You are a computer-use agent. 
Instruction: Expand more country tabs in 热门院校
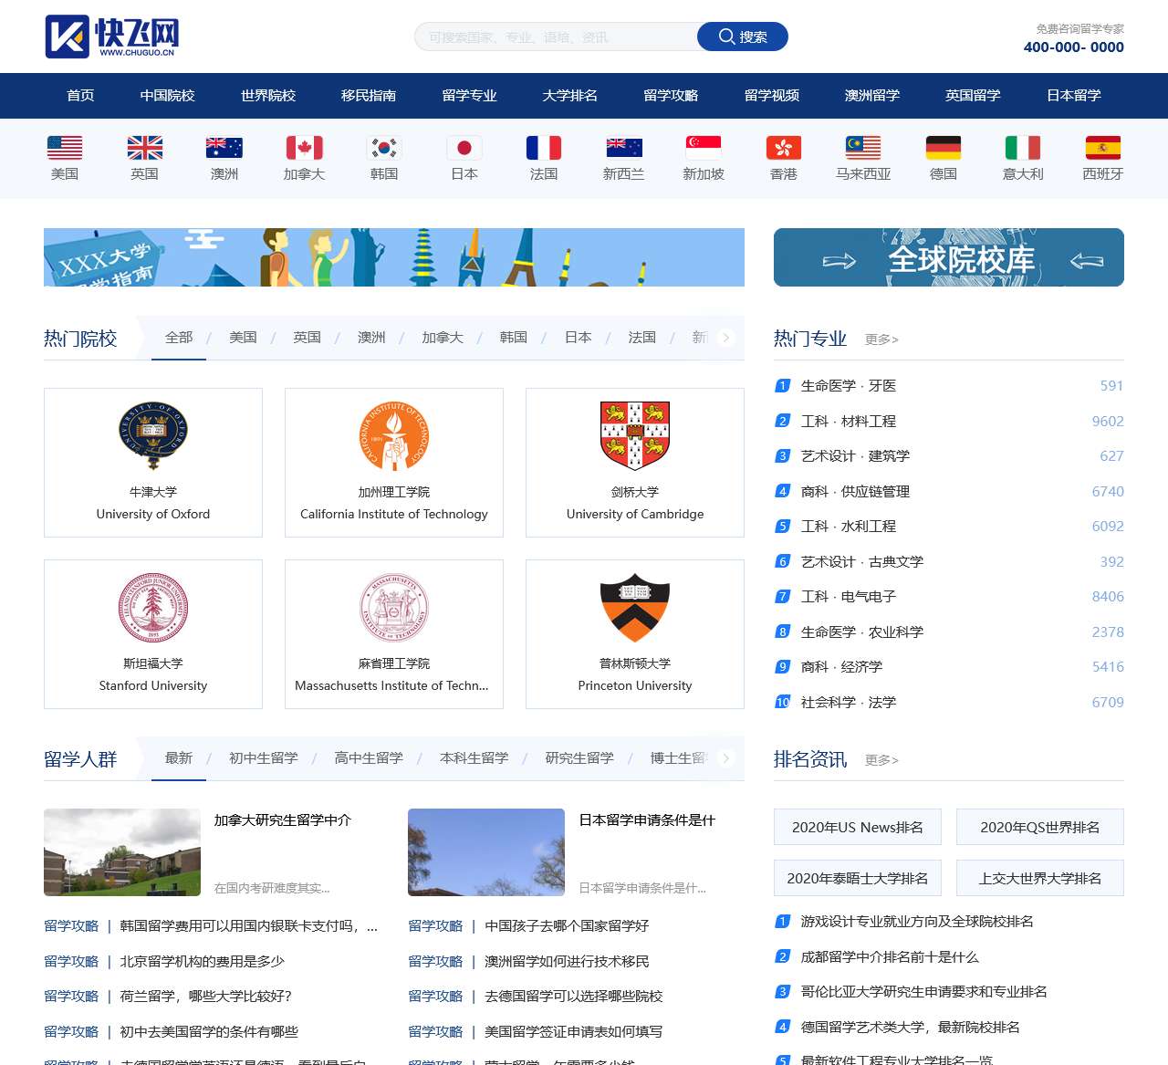click(x=726, y=338)
